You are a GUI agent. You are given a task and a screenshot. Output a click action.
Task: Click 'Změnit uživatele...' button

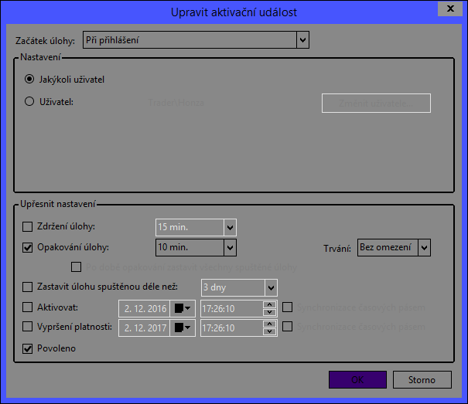point(376,104)
